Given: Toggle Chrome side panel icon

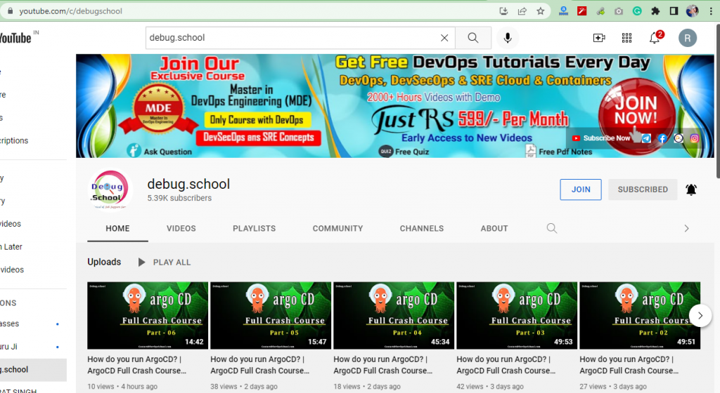Looking at the screenshot, I should pyautogui.click(x=674, y=11).
